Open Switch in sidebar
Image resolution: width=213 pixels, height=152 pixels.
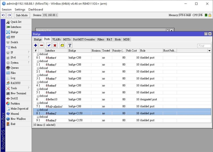[x=18, y=42]
